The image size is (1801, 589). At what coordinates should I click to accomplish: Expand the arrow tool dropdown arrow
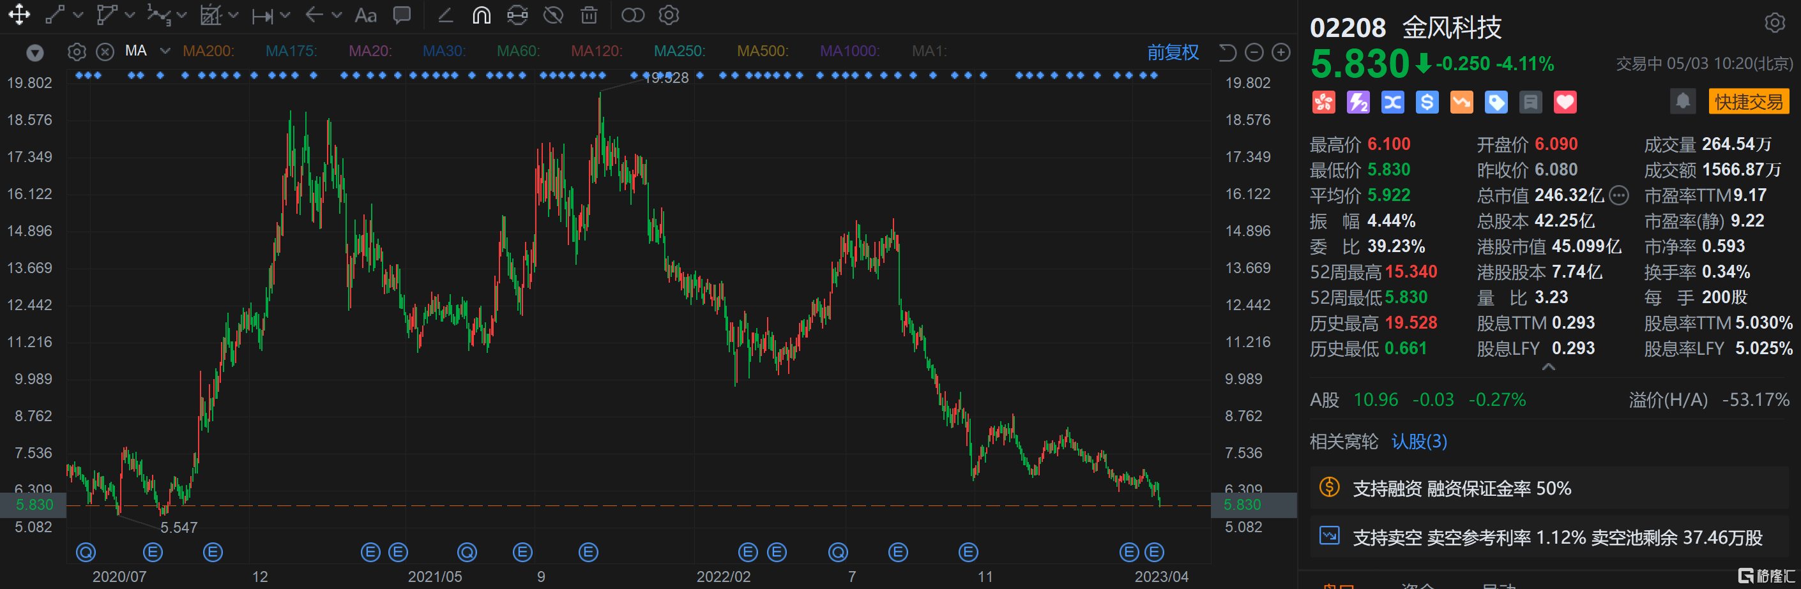coord(337,15)
